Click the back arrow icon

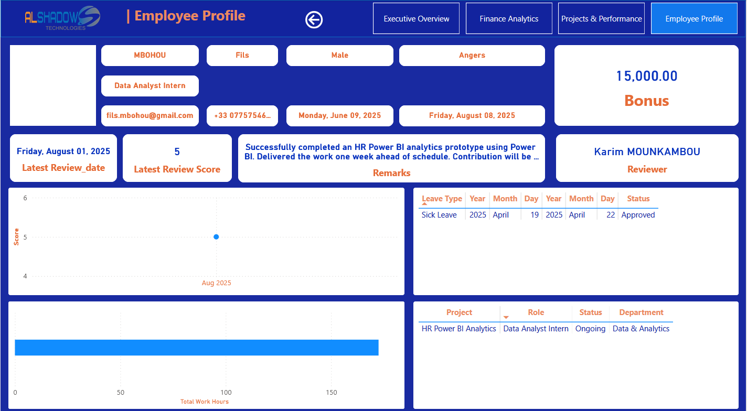click(314, 20)
